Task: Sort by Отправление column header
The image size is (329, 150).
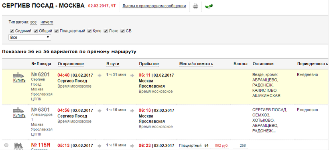Action: pos(71,64)
